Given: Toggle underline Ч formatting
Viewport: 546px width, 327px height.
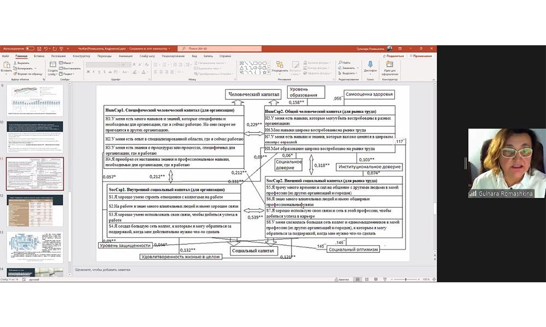Looking at the screenshot, I should click(99, 72).
